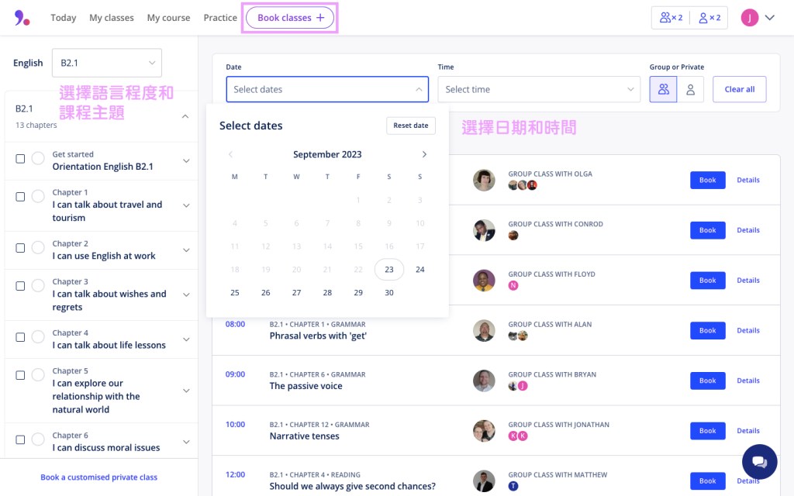Open the chat support bubble
Viewport: 794px width, 496px height.
[x=759, y=462]
